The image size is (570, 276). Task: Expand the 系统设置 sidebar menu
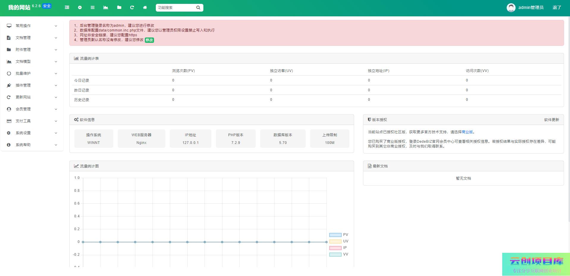click(32, 133)
